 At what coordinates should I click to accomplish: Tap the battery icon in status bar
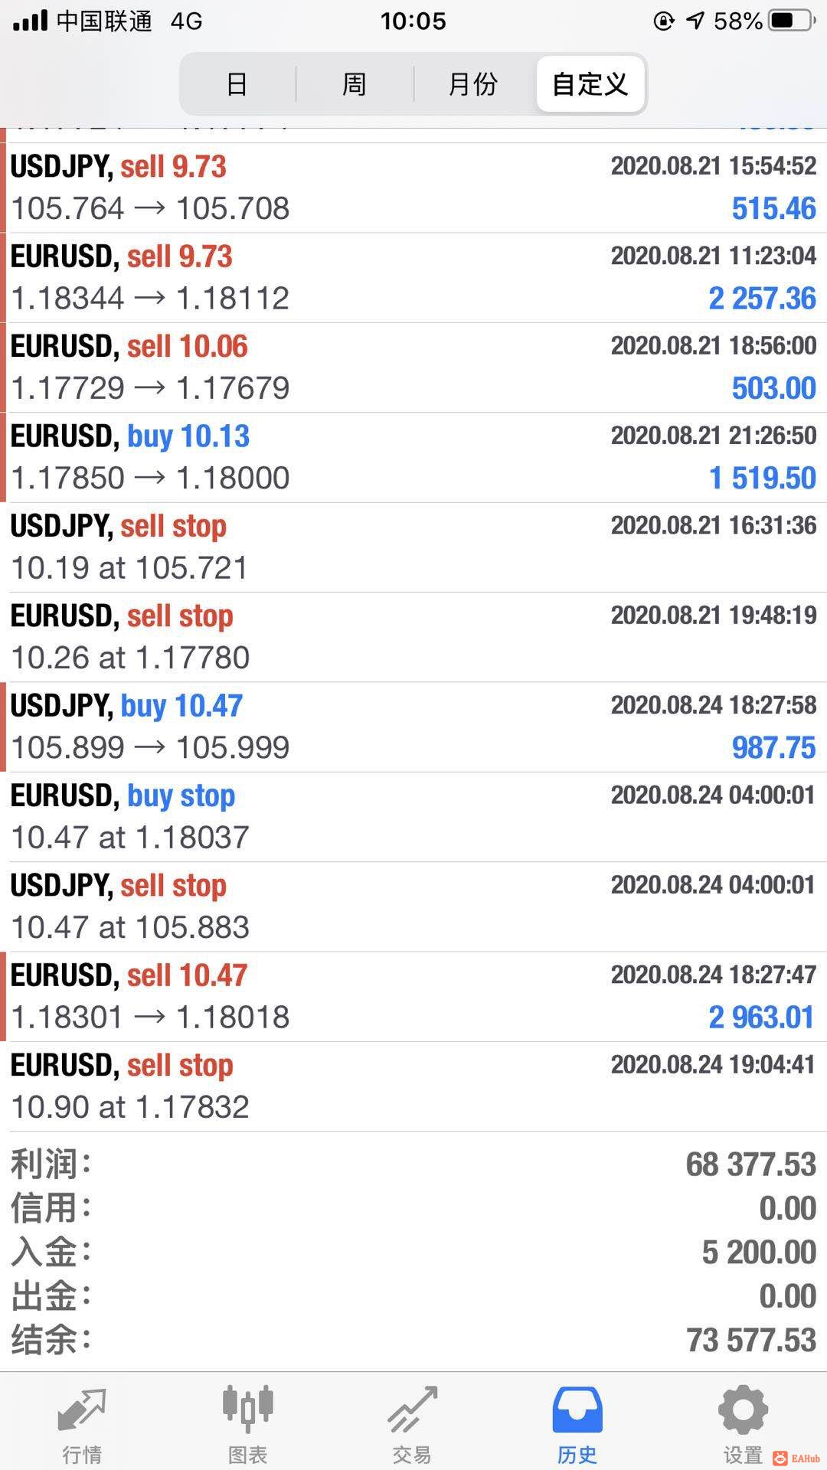(791, 21)
